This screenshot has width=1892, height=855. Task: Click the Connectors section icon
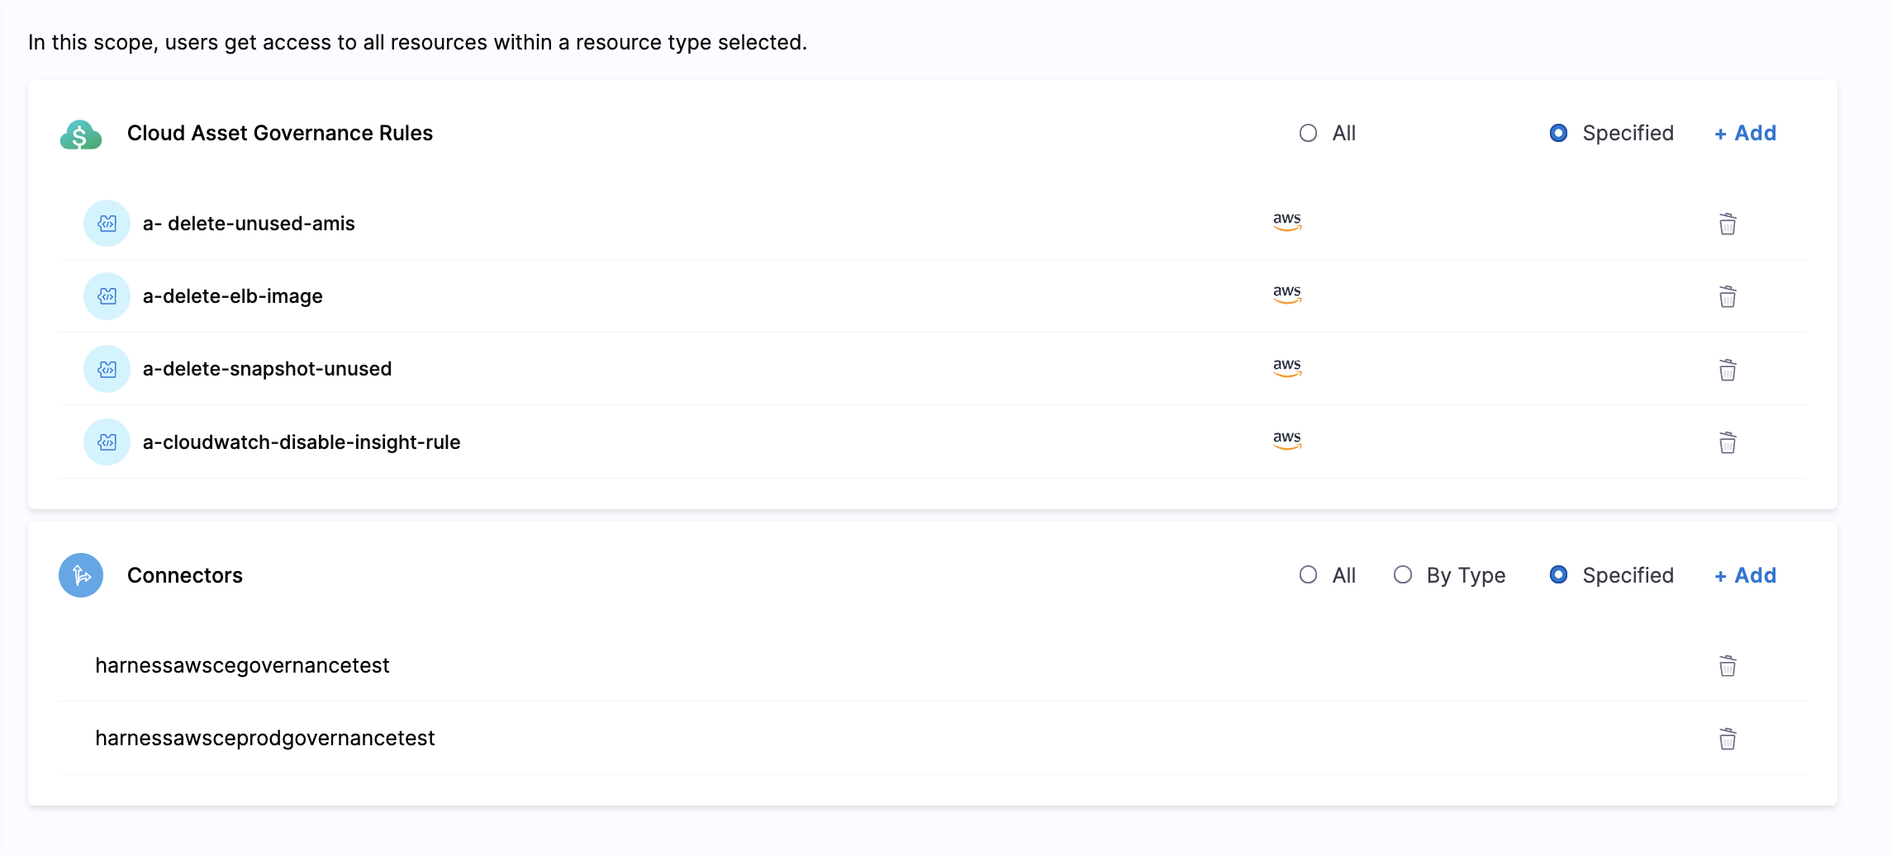click(x=81, y=575)
